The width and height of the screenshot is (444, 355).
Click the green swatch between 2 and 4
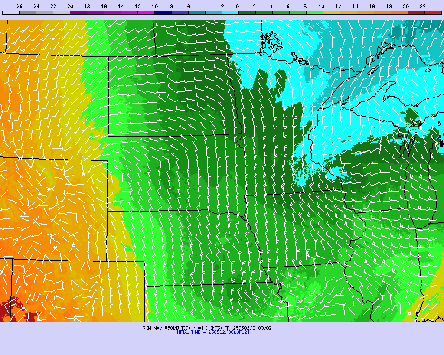(x=264, y=13)
